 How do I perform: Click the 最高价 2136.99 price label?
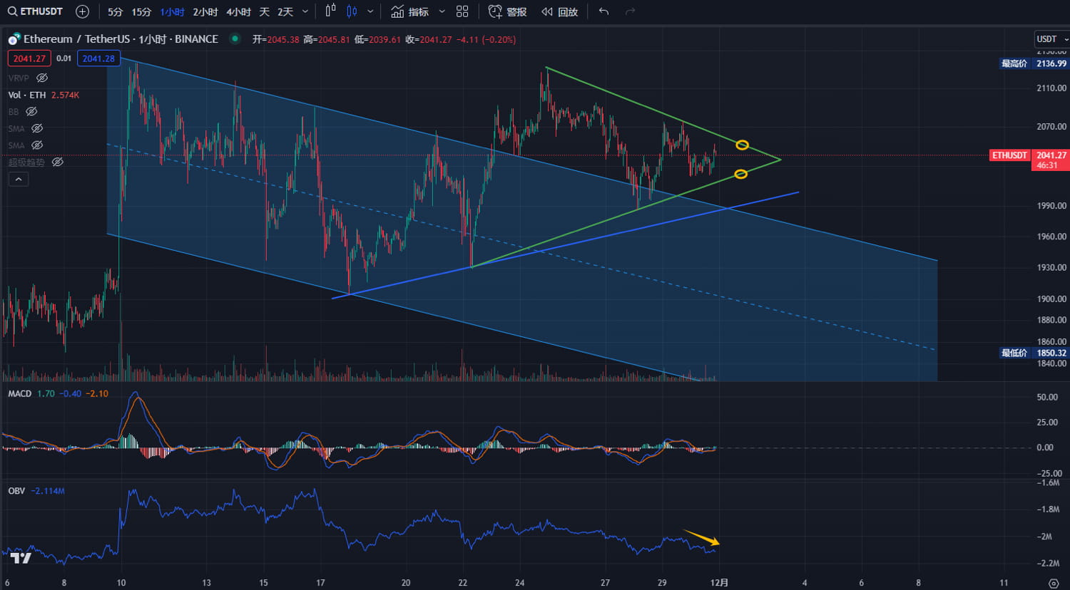coord(1034,63)
